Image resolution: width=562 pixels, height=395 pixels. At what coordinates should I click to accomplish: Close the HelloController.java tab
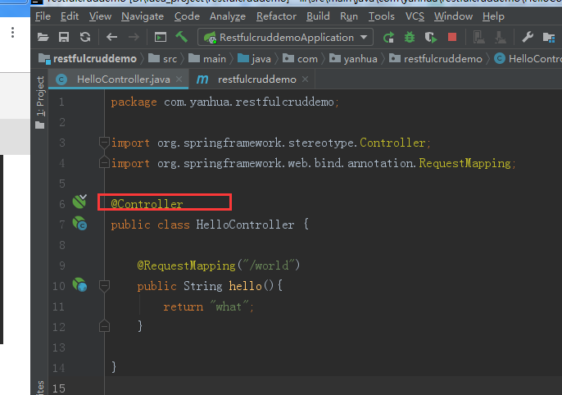179,79
